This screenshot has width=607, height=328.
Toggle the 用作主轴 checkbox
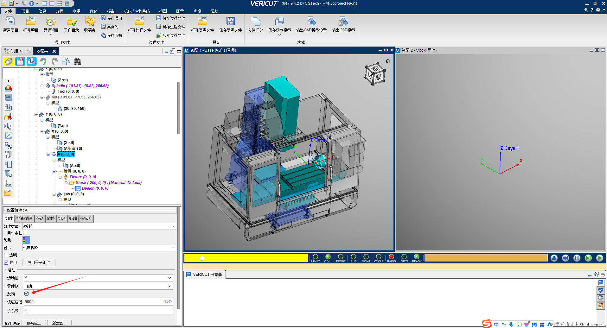[x=25, y=233]
